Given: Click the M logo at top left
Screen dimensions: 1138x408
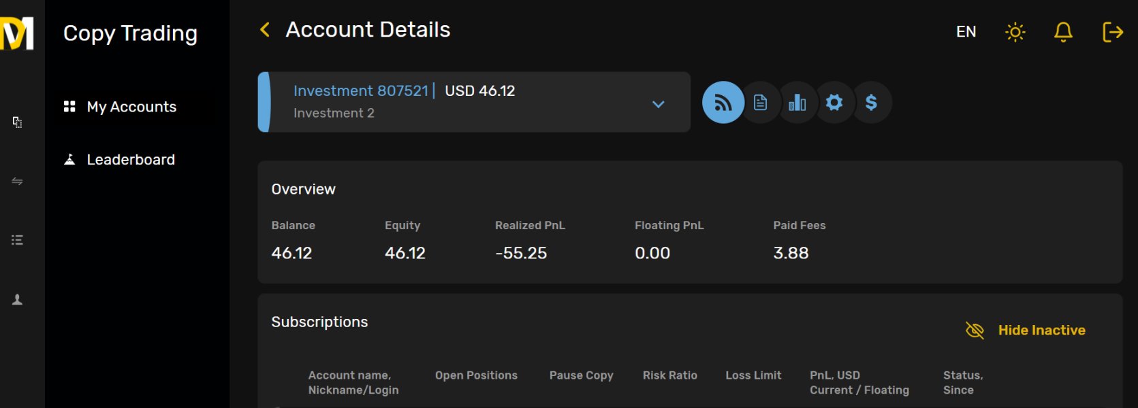Looking at the screenshot, I should 17,33.
